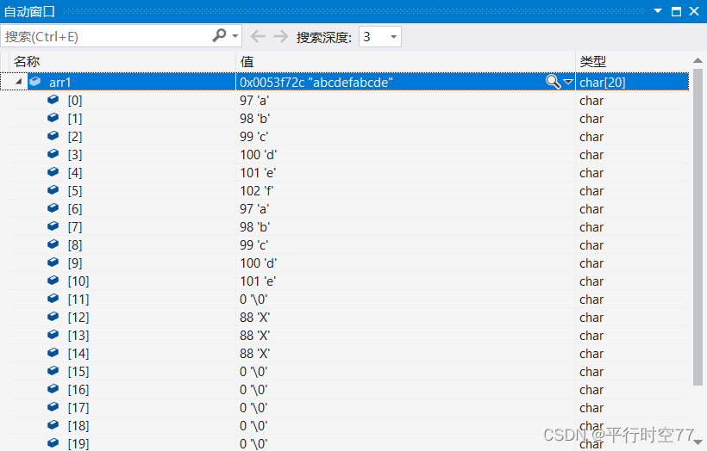This screenshot has width=707, height=451.
Task: Select value 97 'a' of element [6]
Action: [254, 209]
